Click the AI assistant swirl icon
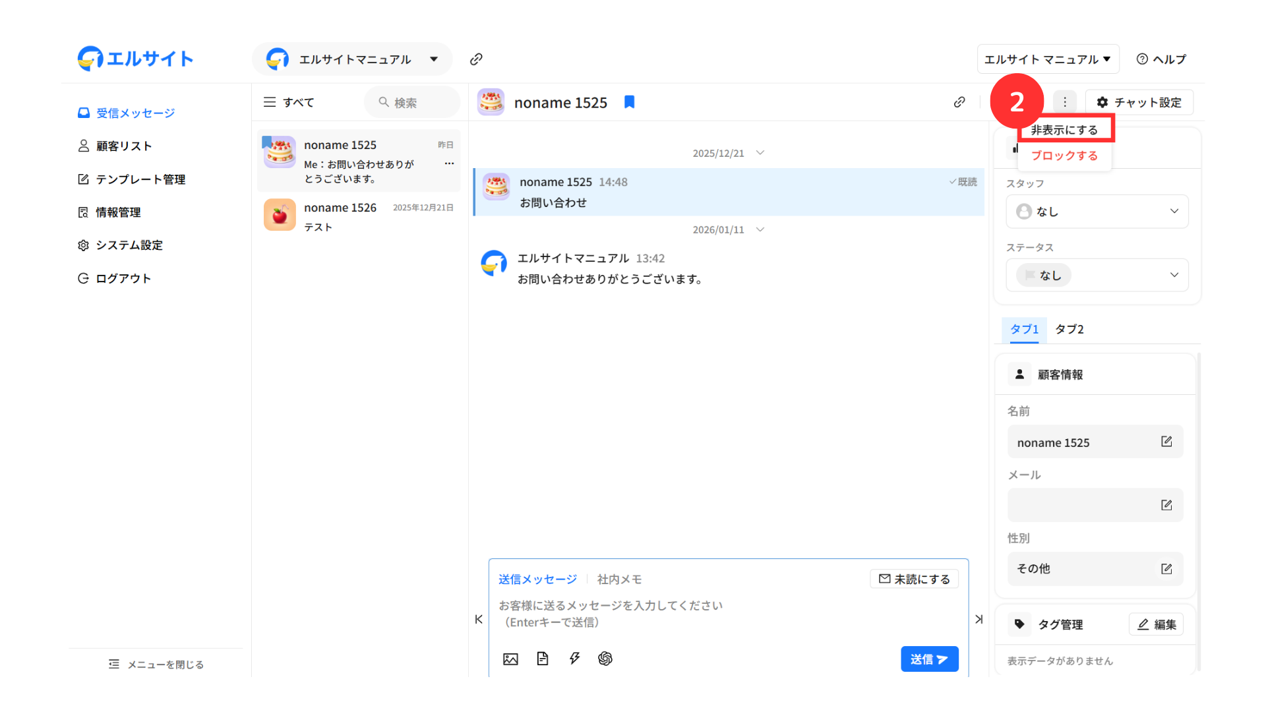 click(x=605, y=659)
